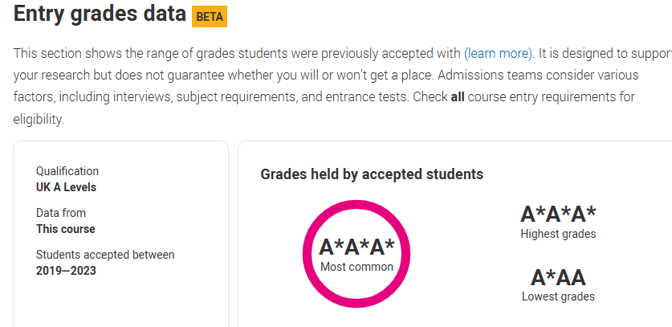Viewport: 672px width, 327px height.
Task: Select the A*AA lowest grades value
Action: pos(558,277)
